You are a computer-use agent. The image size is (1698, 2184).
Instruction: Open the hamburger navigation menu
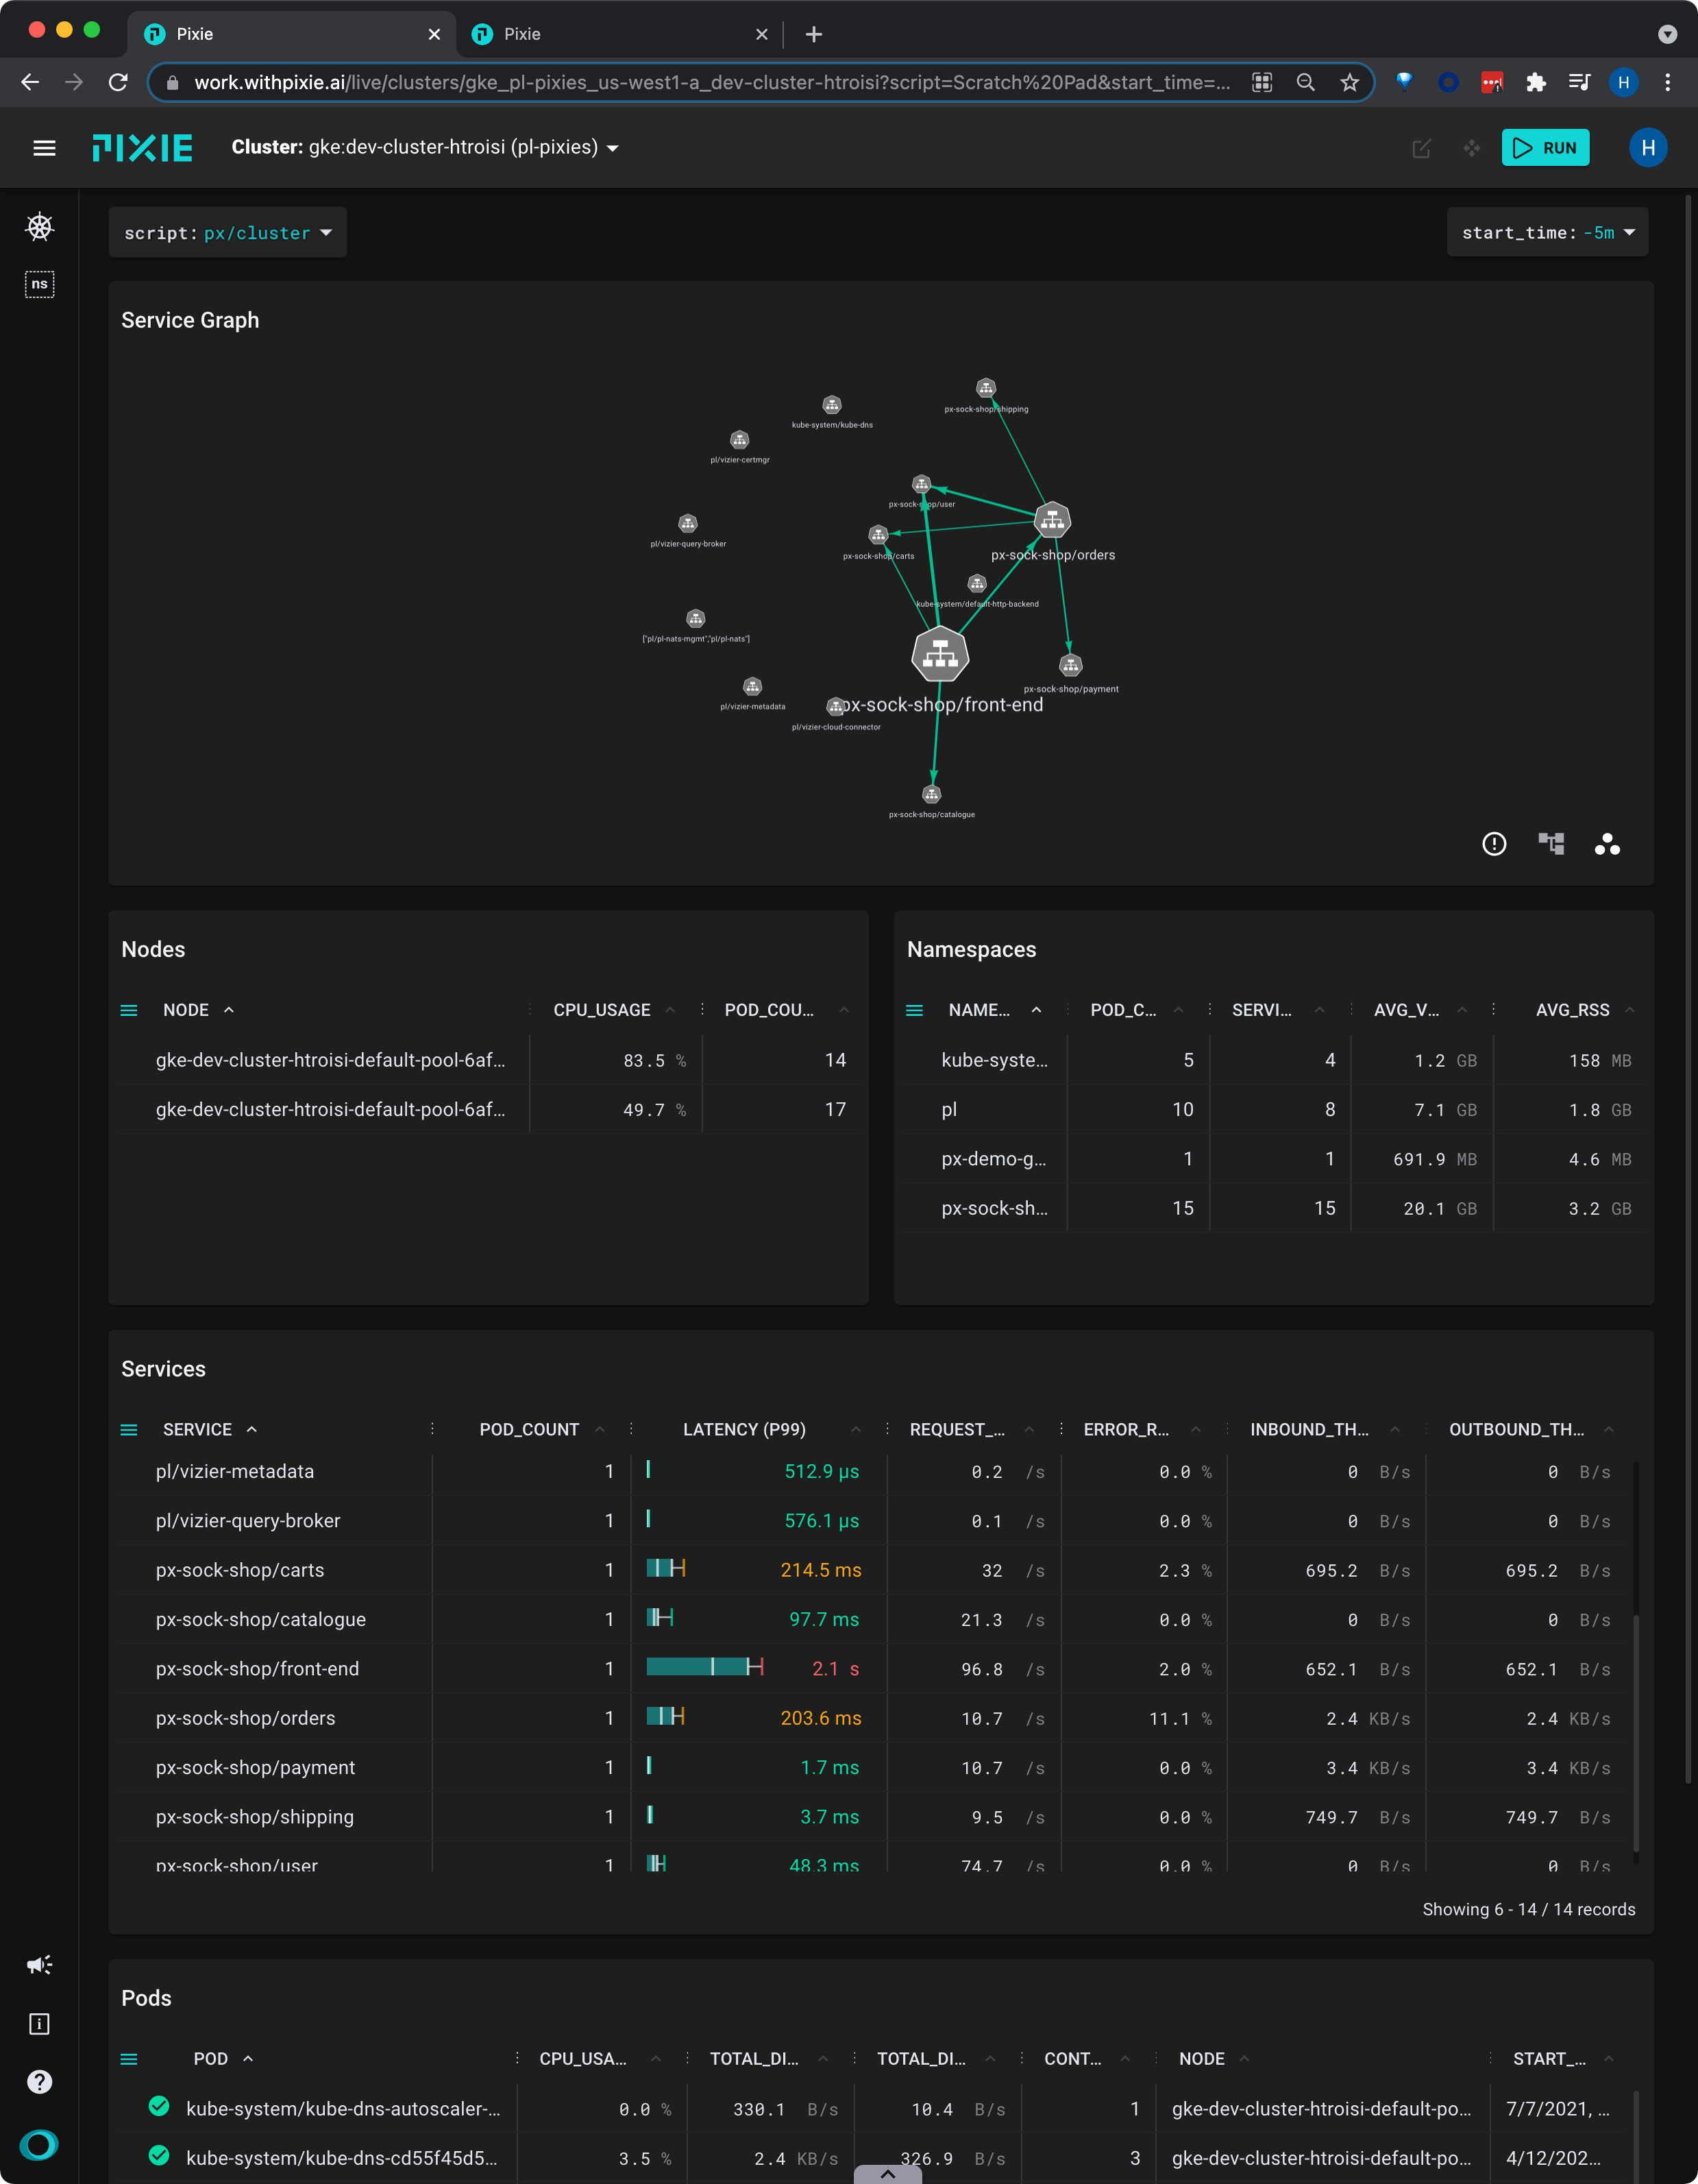[44, 148]
